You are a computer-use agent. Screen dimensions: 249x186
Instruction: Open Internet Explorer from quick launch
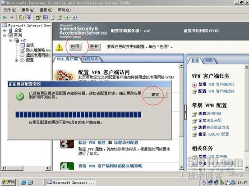coord(23,182)
